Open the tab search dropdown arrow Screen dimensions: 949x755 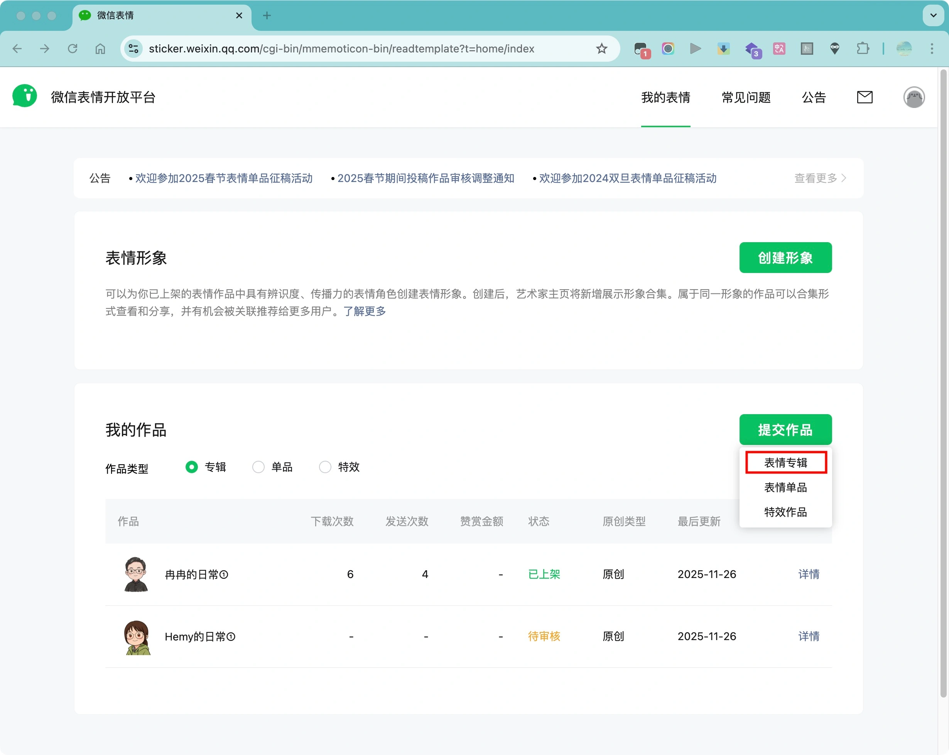point(933,15)
